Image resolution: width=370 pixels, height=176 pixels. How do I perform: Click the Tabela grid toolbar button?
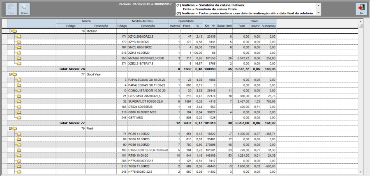click(12, 9)
